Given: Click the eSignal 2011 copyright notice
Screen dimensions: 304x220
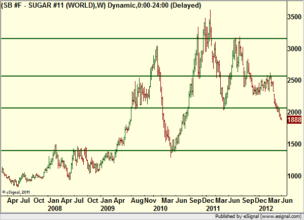Looking at the screenshot, I should [x=16, y=192].
